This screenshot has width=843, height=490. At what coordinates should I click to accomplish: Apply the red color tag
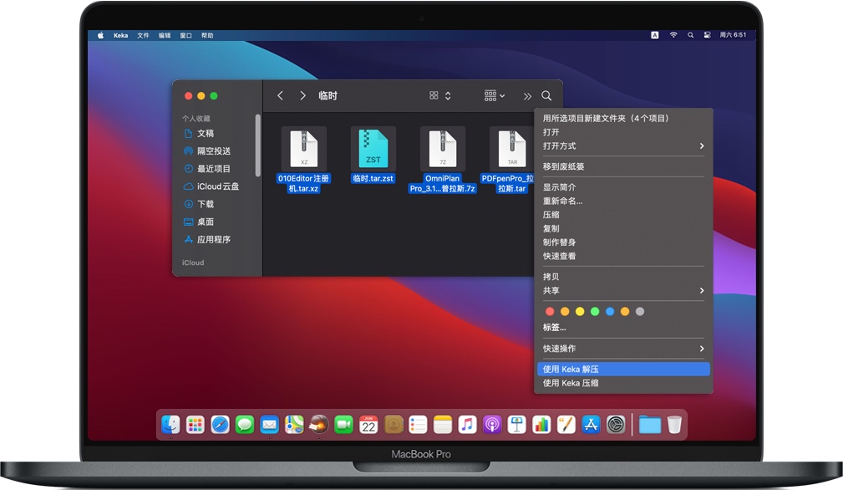(x=550, y=312)
